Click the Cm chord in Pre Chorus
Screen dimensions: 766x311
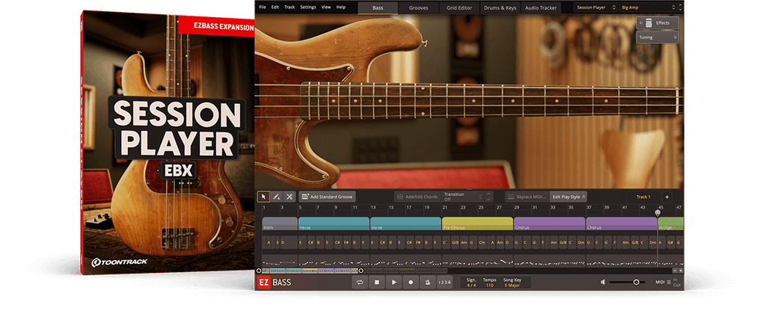[482, 242]
